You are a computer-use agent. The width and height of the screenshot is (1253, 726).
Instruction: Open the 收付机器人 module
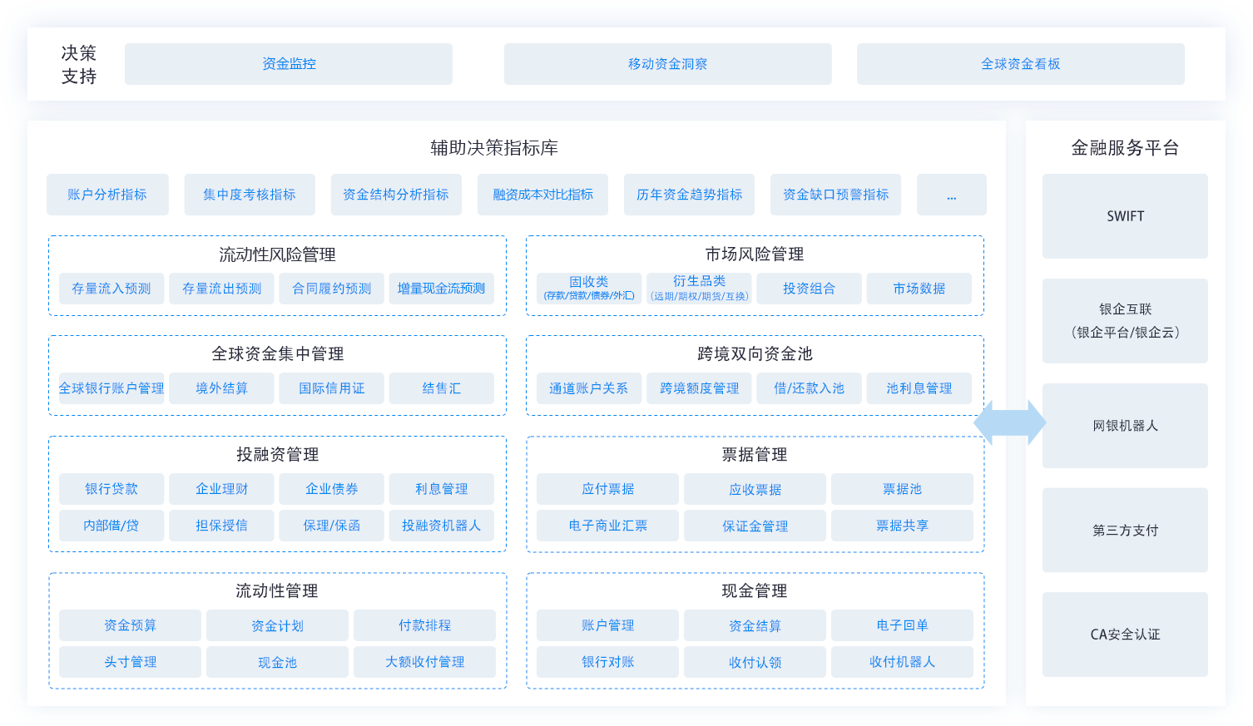pyautogui.click(x=903, y=662)
